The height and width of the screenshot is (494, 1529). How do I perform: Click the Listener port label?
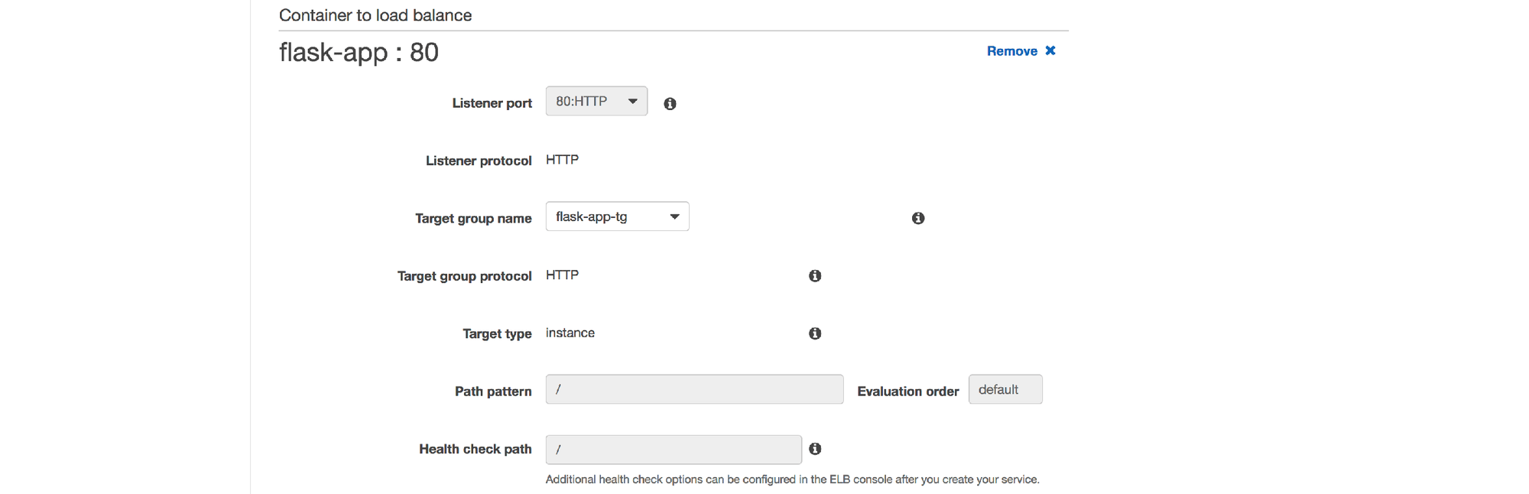point(492,103)
